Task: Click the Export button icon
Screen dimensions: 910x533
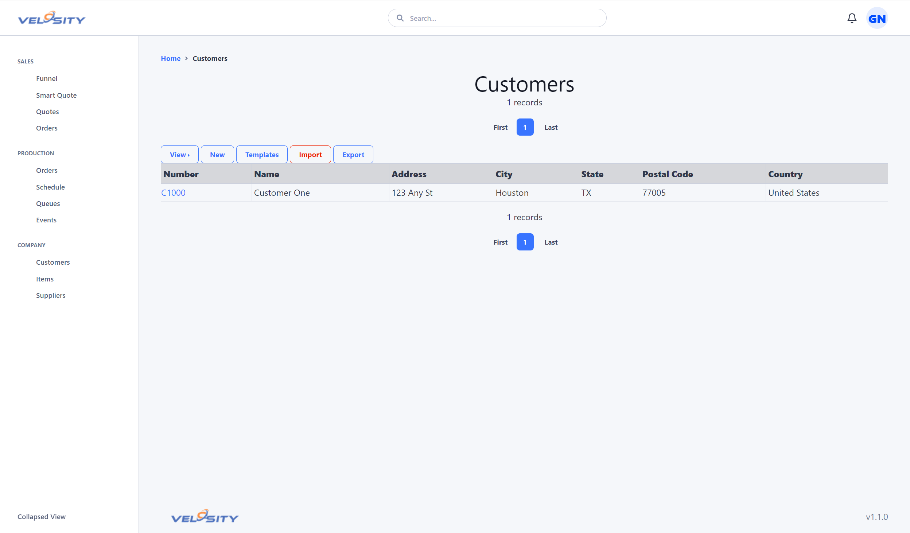Action: [354, 154]
